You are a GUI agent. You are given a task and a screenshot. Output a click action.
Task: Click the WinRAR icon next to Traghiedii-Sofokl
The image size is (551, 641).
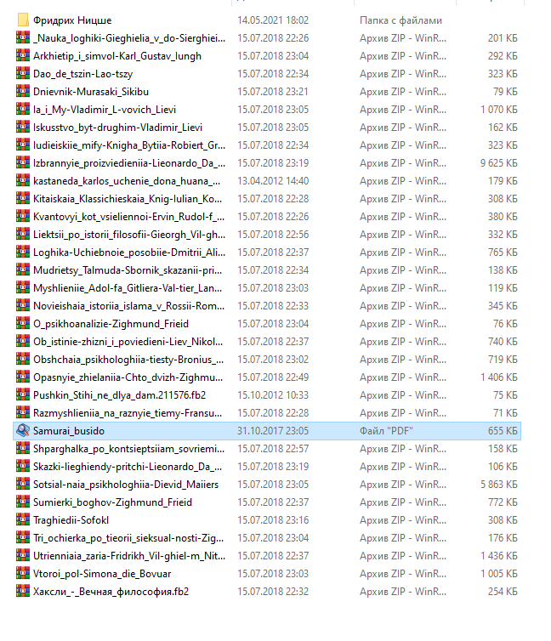[x=23, y=519]
